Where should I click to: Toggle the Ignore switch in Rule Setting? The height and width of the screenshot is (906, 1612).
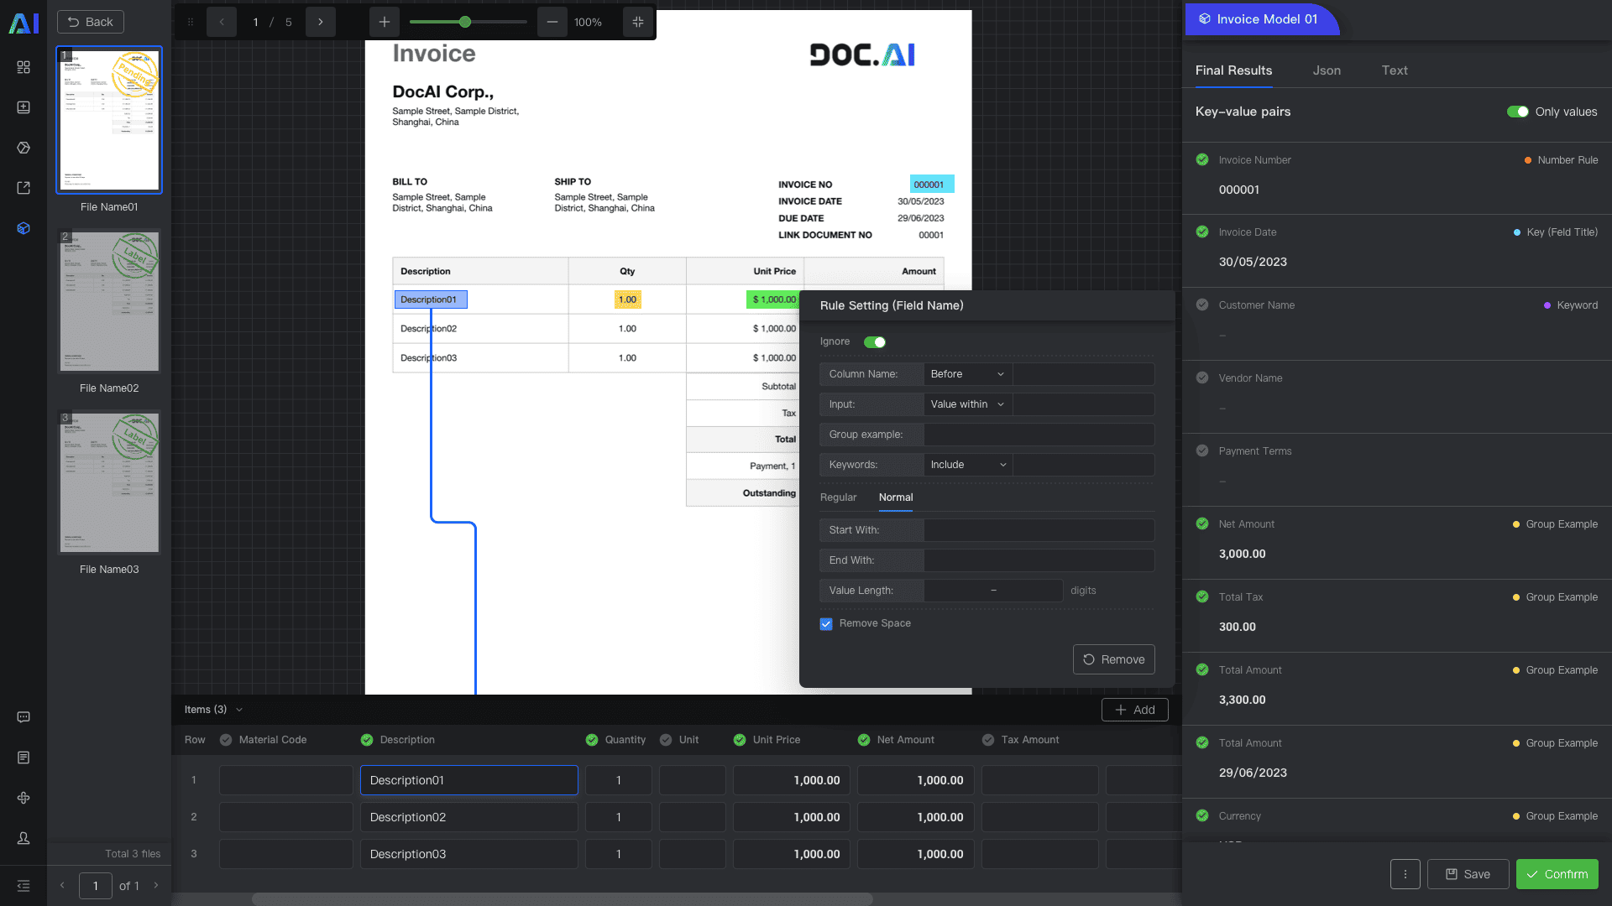[875, 342]
